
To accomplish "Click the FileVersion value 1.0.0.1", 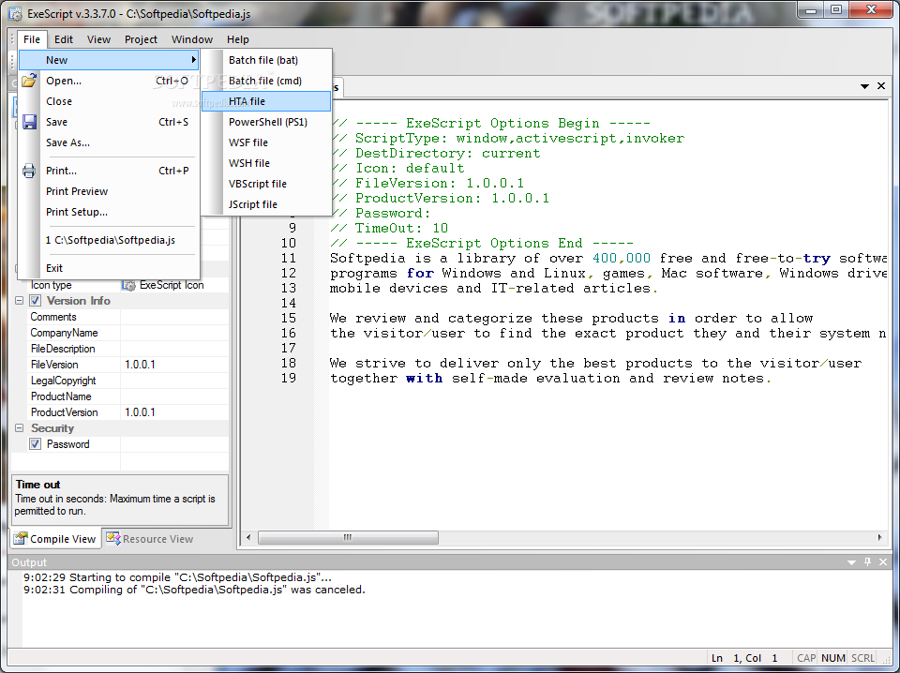I will [174, 365].
